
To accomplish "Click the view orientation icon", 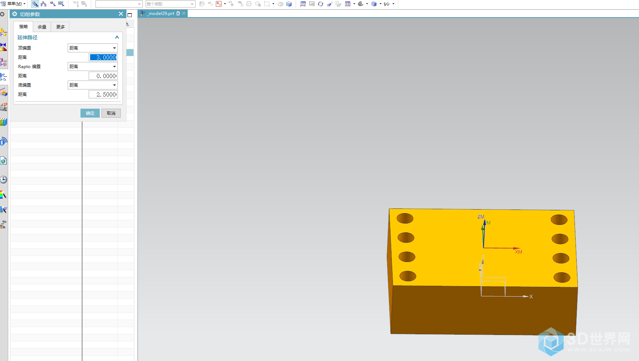I will 361,4.
